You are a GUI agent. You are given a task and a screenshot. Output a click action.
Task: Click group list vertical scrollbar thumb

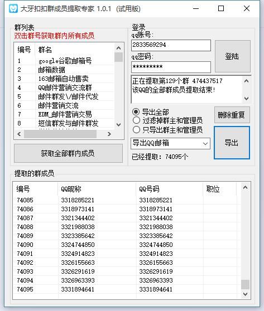tap(118, 57)
